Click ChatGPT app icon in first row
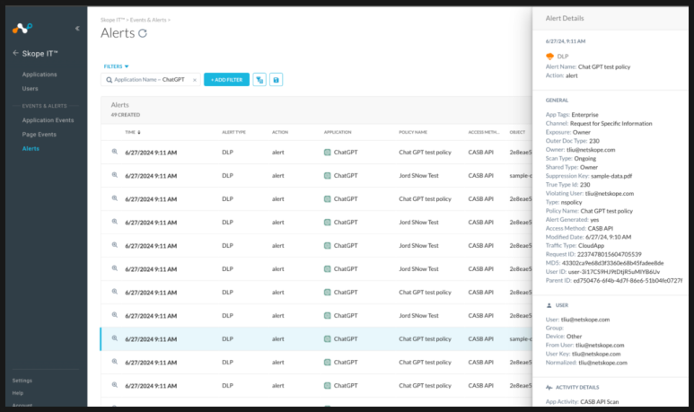The image size is (694, 412). (327, 153)
